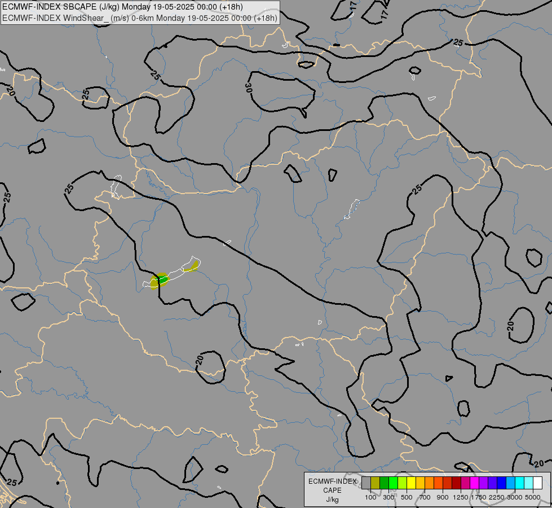Viewport: 552px width, 508px height.
Task: Click the legend label 5000
Action: point(533,497)
